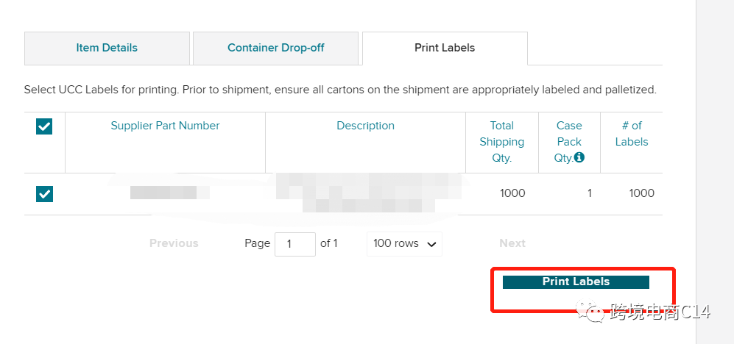Switch to the Item Details tab
Image resolution: width=734 pixels, height=344 pixels.
tap(107, 48)
